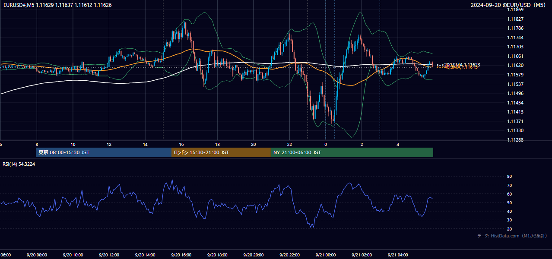Click bottom date label 9/20 22:00

tap(290, 255)
